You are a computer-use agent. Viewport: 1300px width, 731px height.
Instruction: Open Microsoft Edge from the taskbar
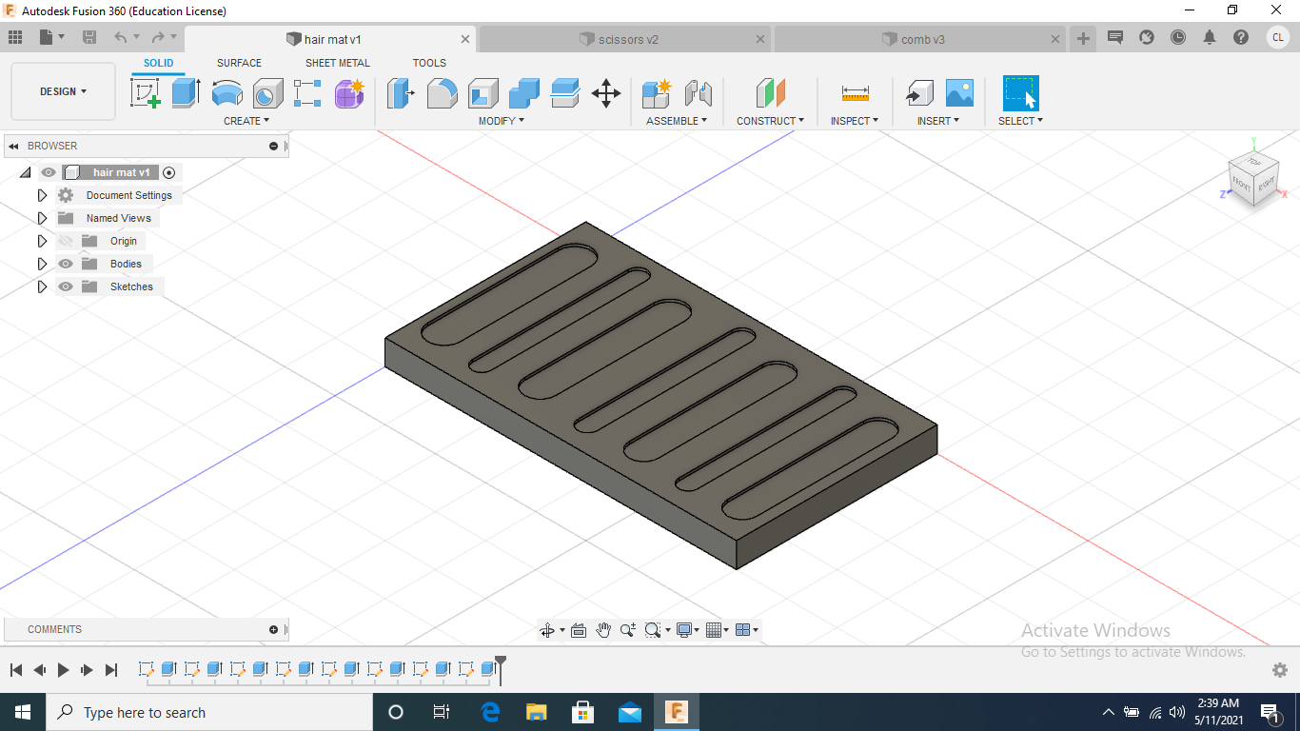490,712
